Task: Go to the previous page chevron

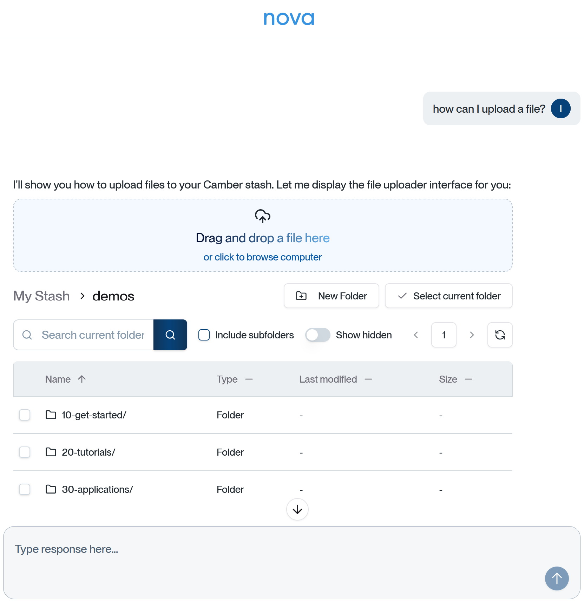Action: pyautogui.click(x=416, y=335)
